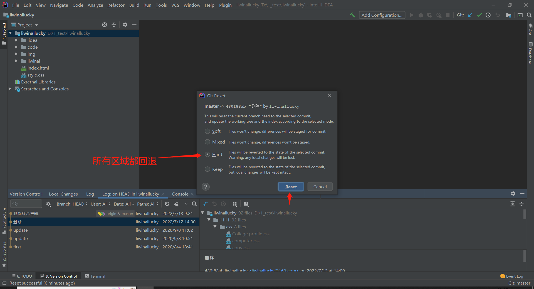This screenshot has height=289, width=534.
Task: Open the Branch: HEAD filter dropdown
Action: click(72, 204)
